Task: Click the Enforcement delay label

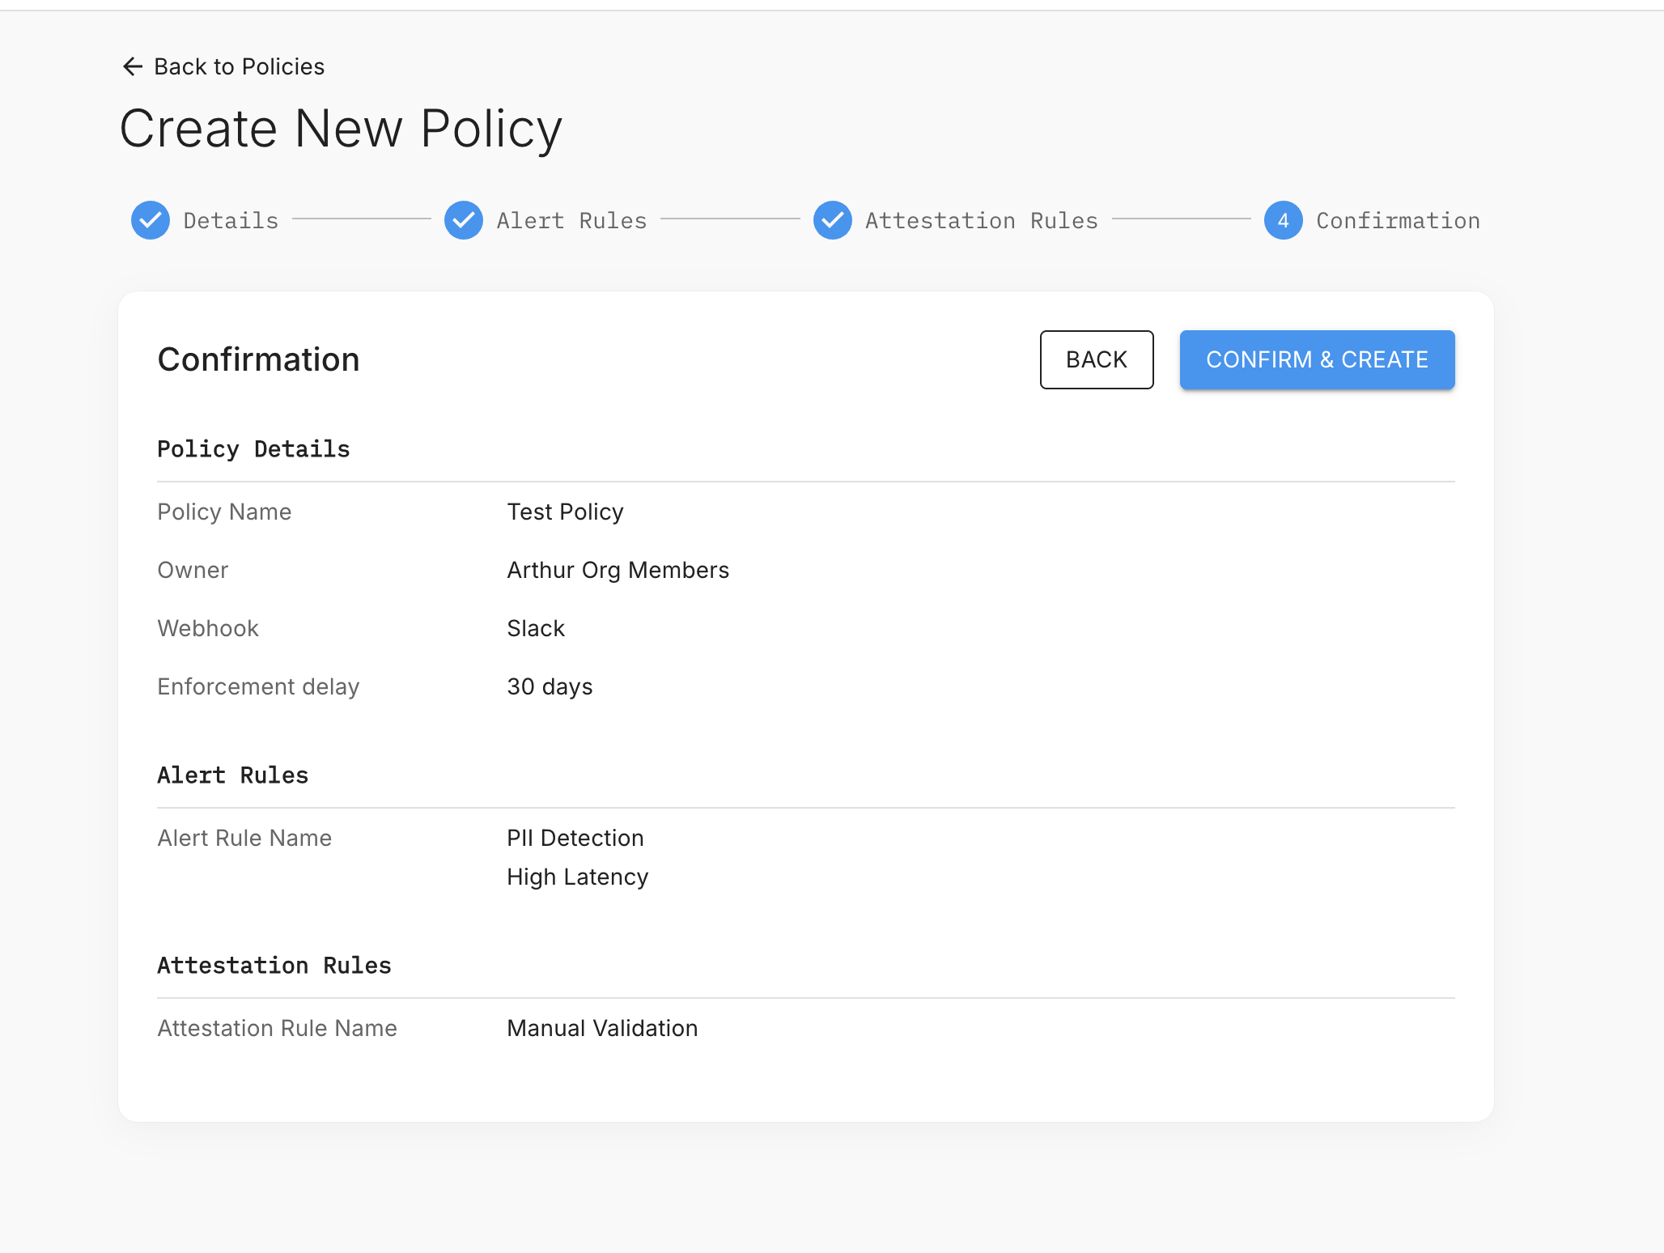Action: [258, 686]
